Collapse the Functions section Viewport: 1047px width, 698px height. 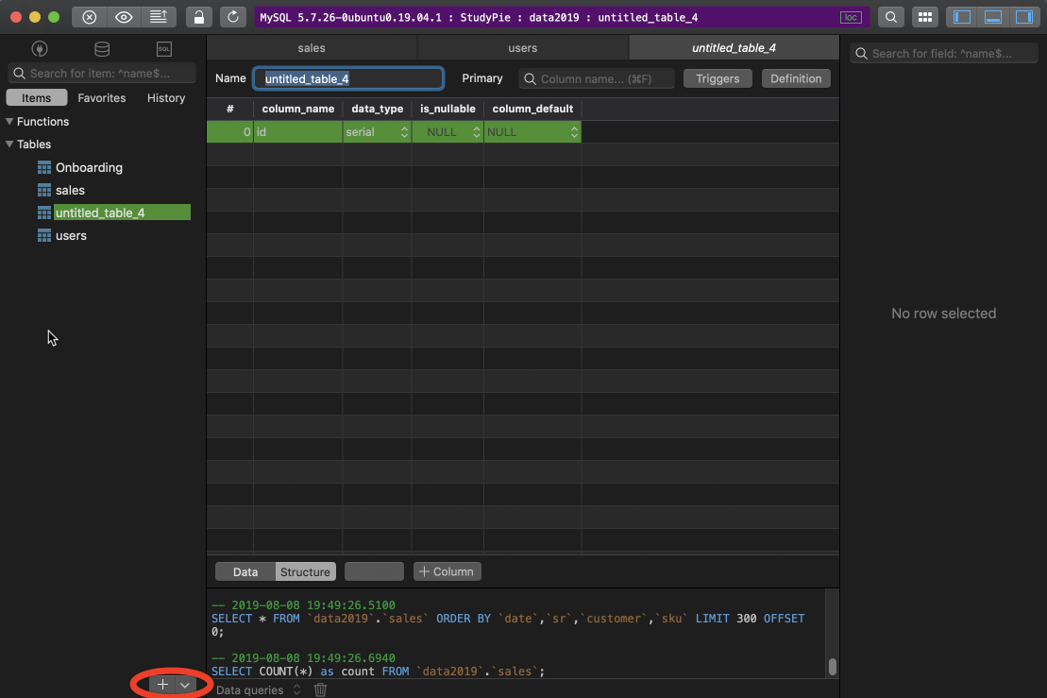coord(9,121)
